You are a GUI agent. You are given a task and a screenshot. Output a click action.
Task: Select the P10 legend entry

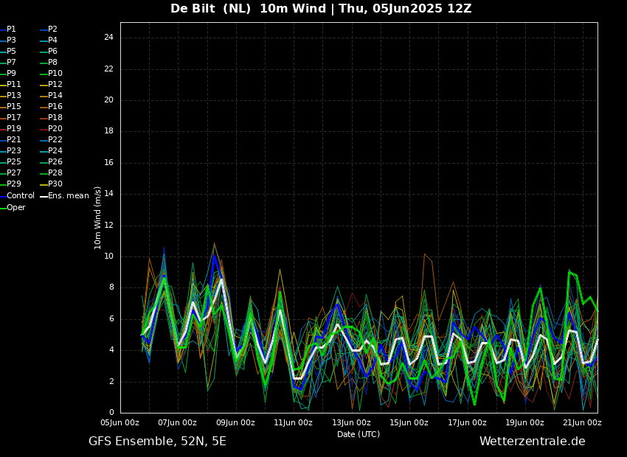pos(55,74)
